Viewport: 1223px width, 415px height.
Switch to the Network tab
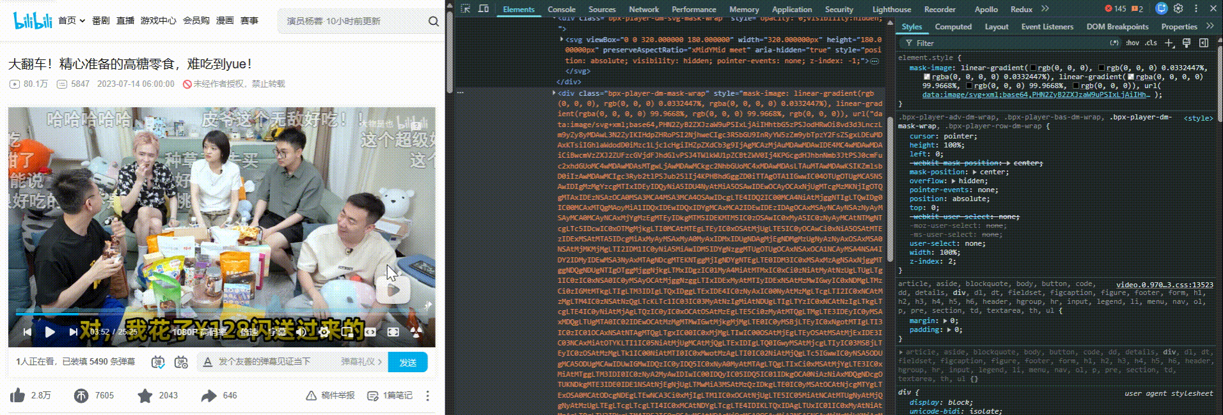(x=643, y=9)
